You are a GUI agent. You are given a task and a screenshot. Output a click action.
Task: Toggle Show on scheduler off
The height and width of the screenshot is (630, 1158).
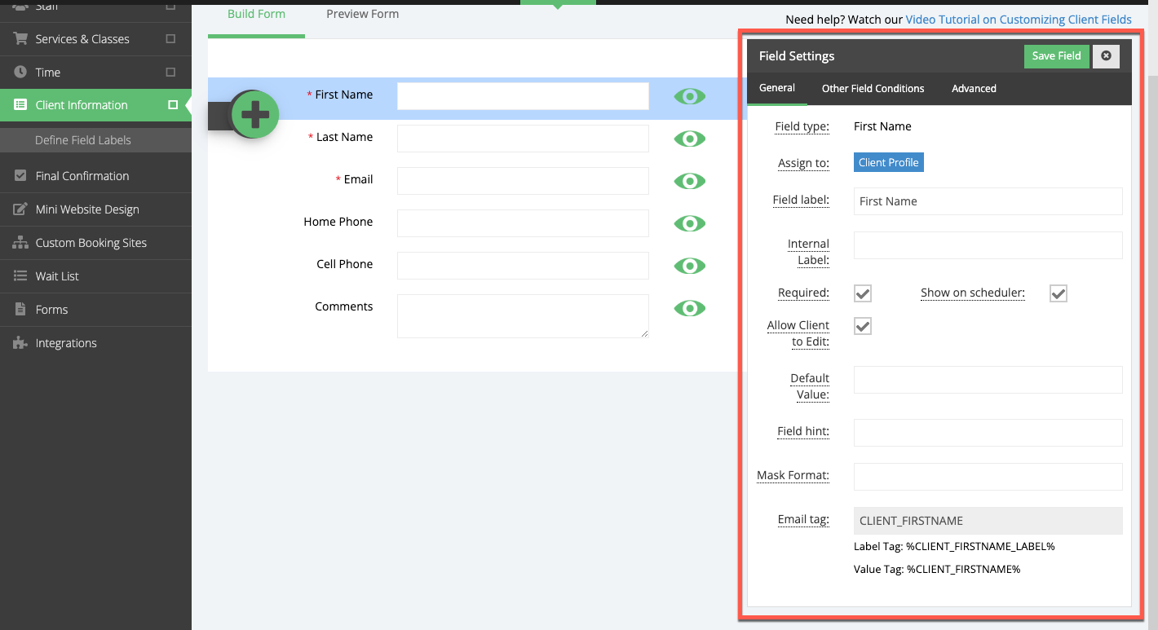[1058, 293]
